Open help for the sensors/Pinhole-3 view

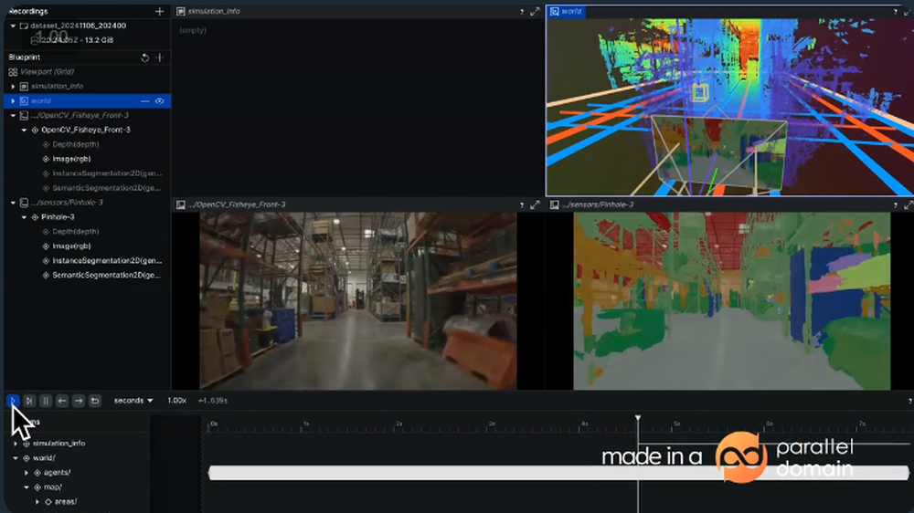(896, 205)
